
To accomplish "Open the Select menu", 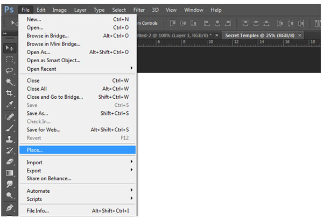I will click(119, 10).
